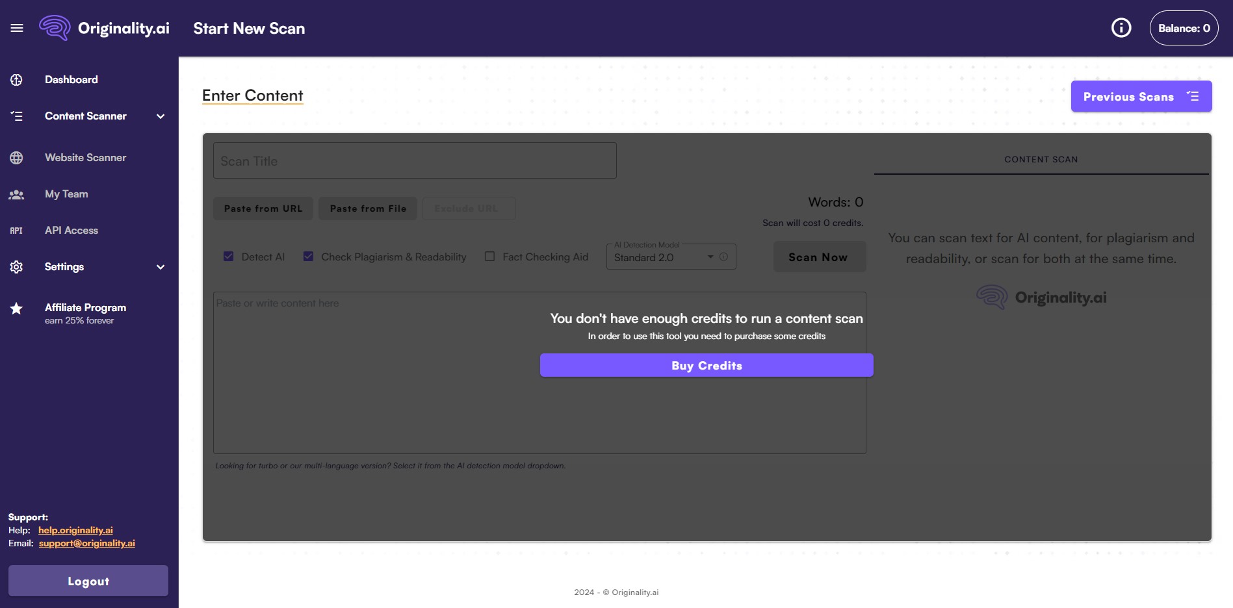Screen dimensions: 1233x608
Task: Click the Previous Scans button
Action: (1141, 96)
